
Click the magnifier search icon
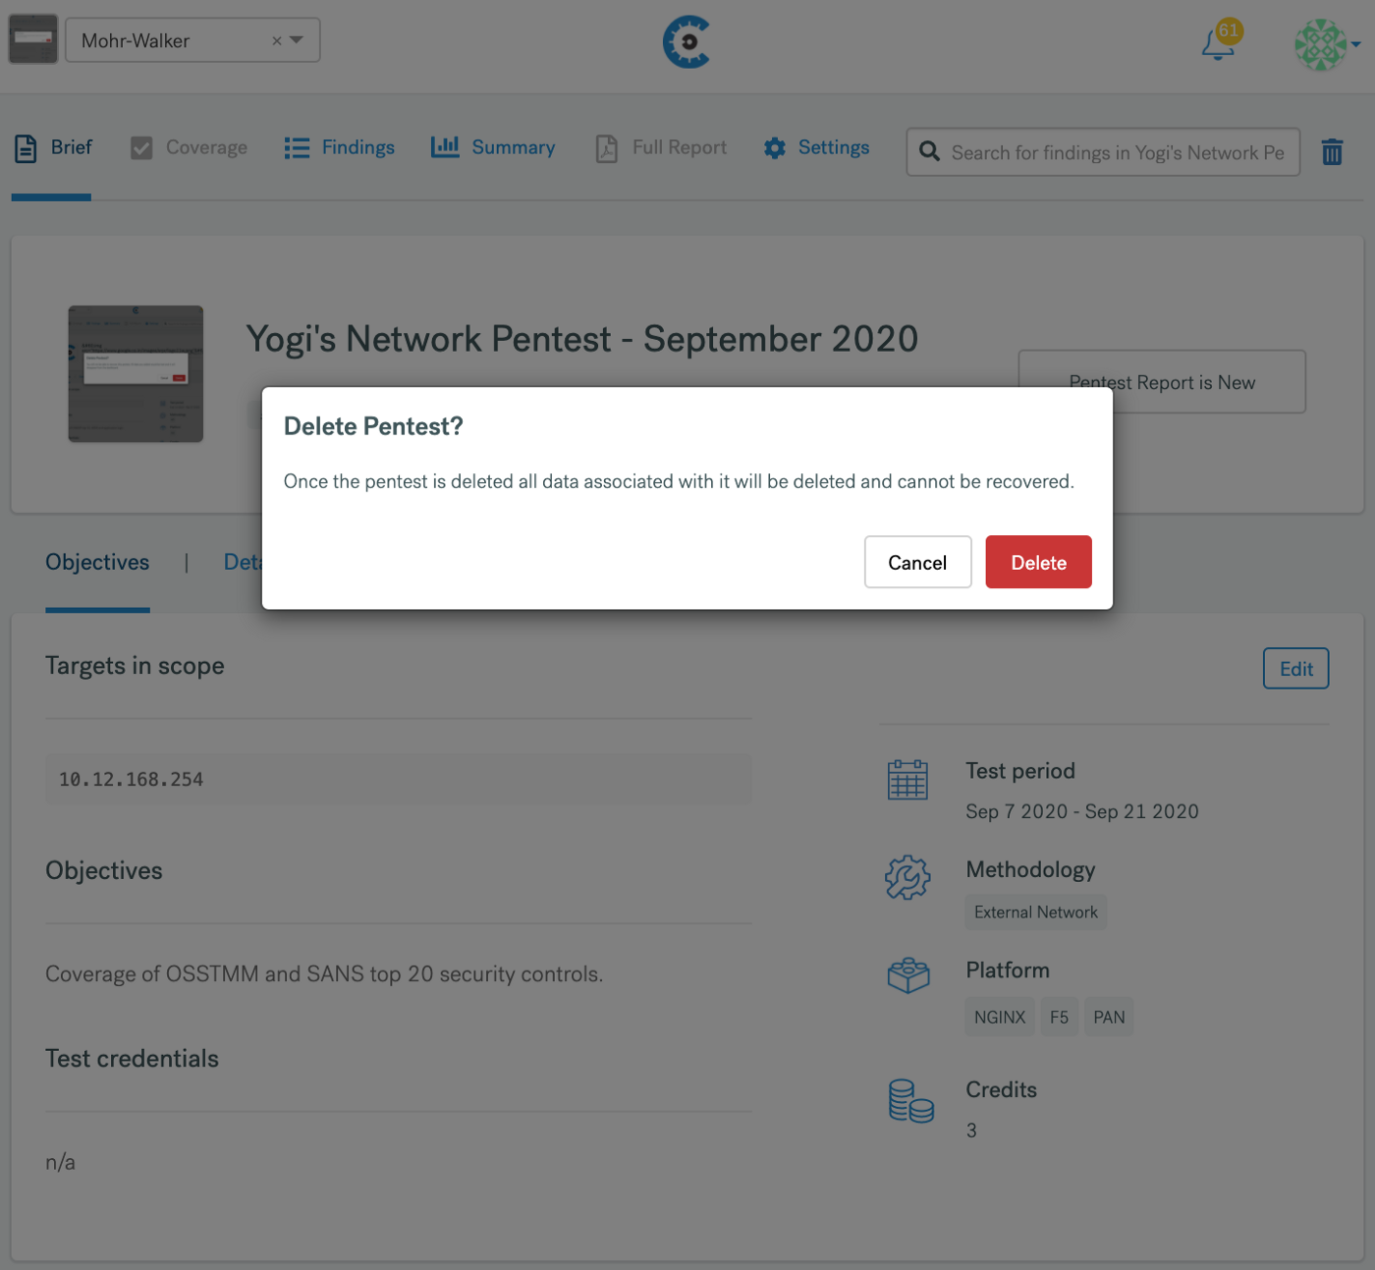coord(929,151)
